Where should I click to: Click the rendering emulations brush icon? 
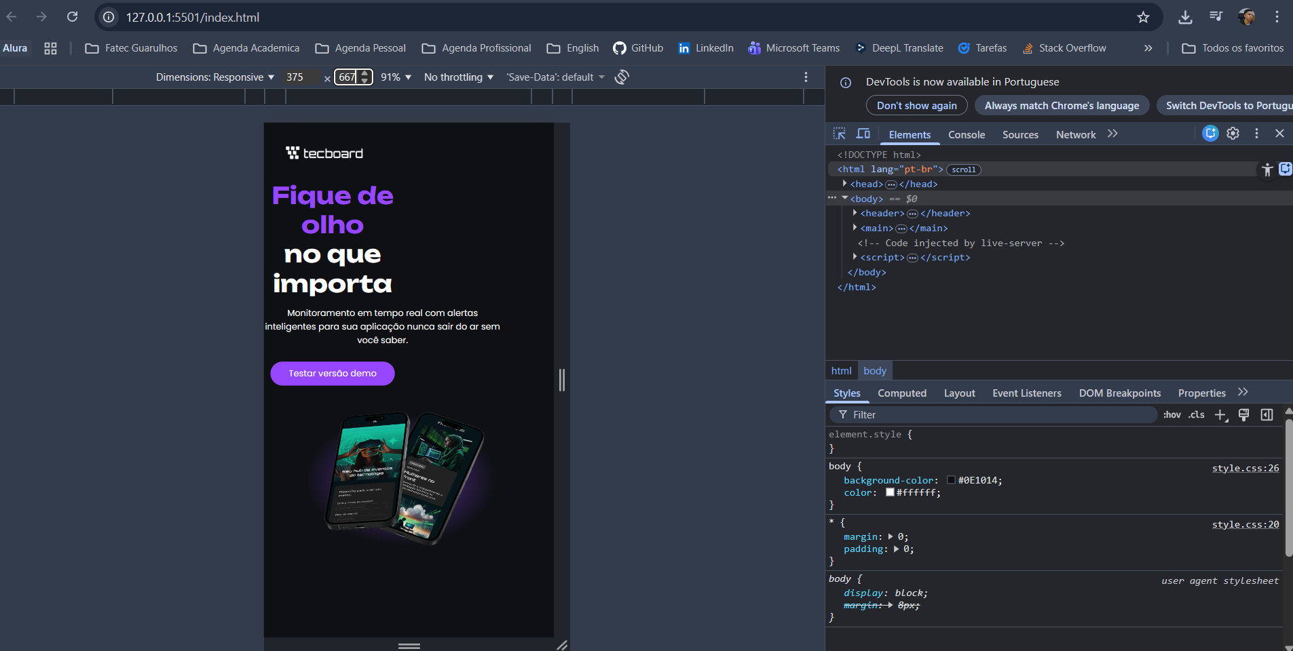point(1243,414)
